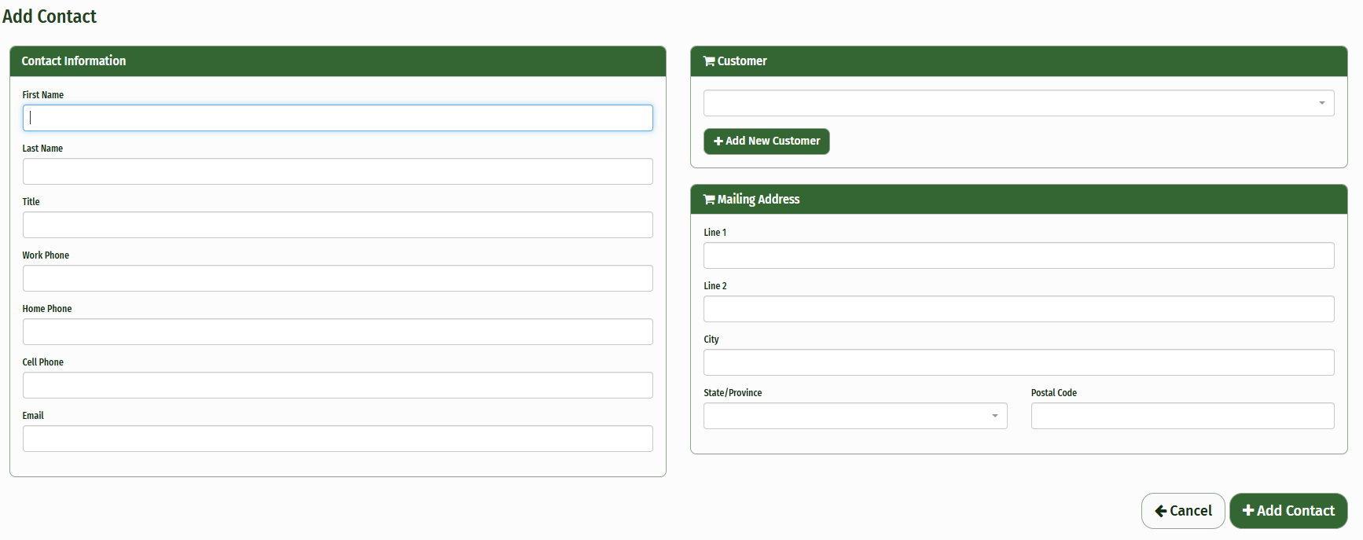The width and height of the screenshot is (1363, 540).
Task: Click the Add Contact page heading
Action: click(50, 17)
